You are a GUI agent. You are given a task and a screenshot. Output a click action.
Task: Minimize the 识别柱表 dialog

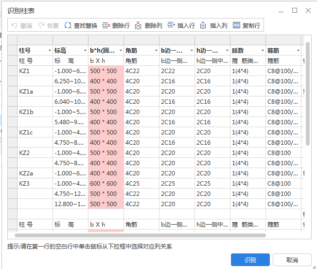tap(281, 11)
